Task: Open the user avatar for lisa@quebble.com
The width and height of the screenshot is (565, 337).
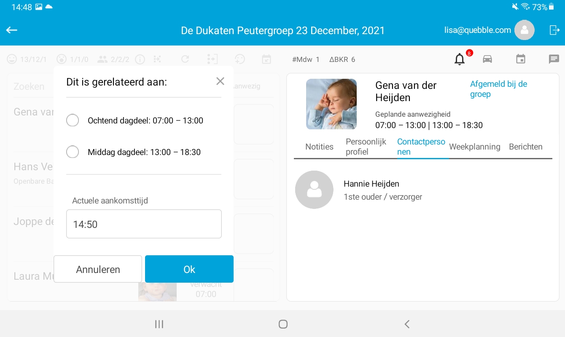Action: tap(525, 30)
